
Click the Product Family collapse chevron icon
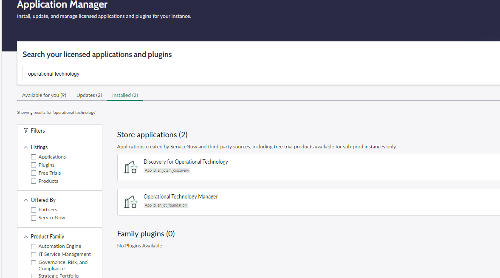pyautogui.click(x=26, y=236)
